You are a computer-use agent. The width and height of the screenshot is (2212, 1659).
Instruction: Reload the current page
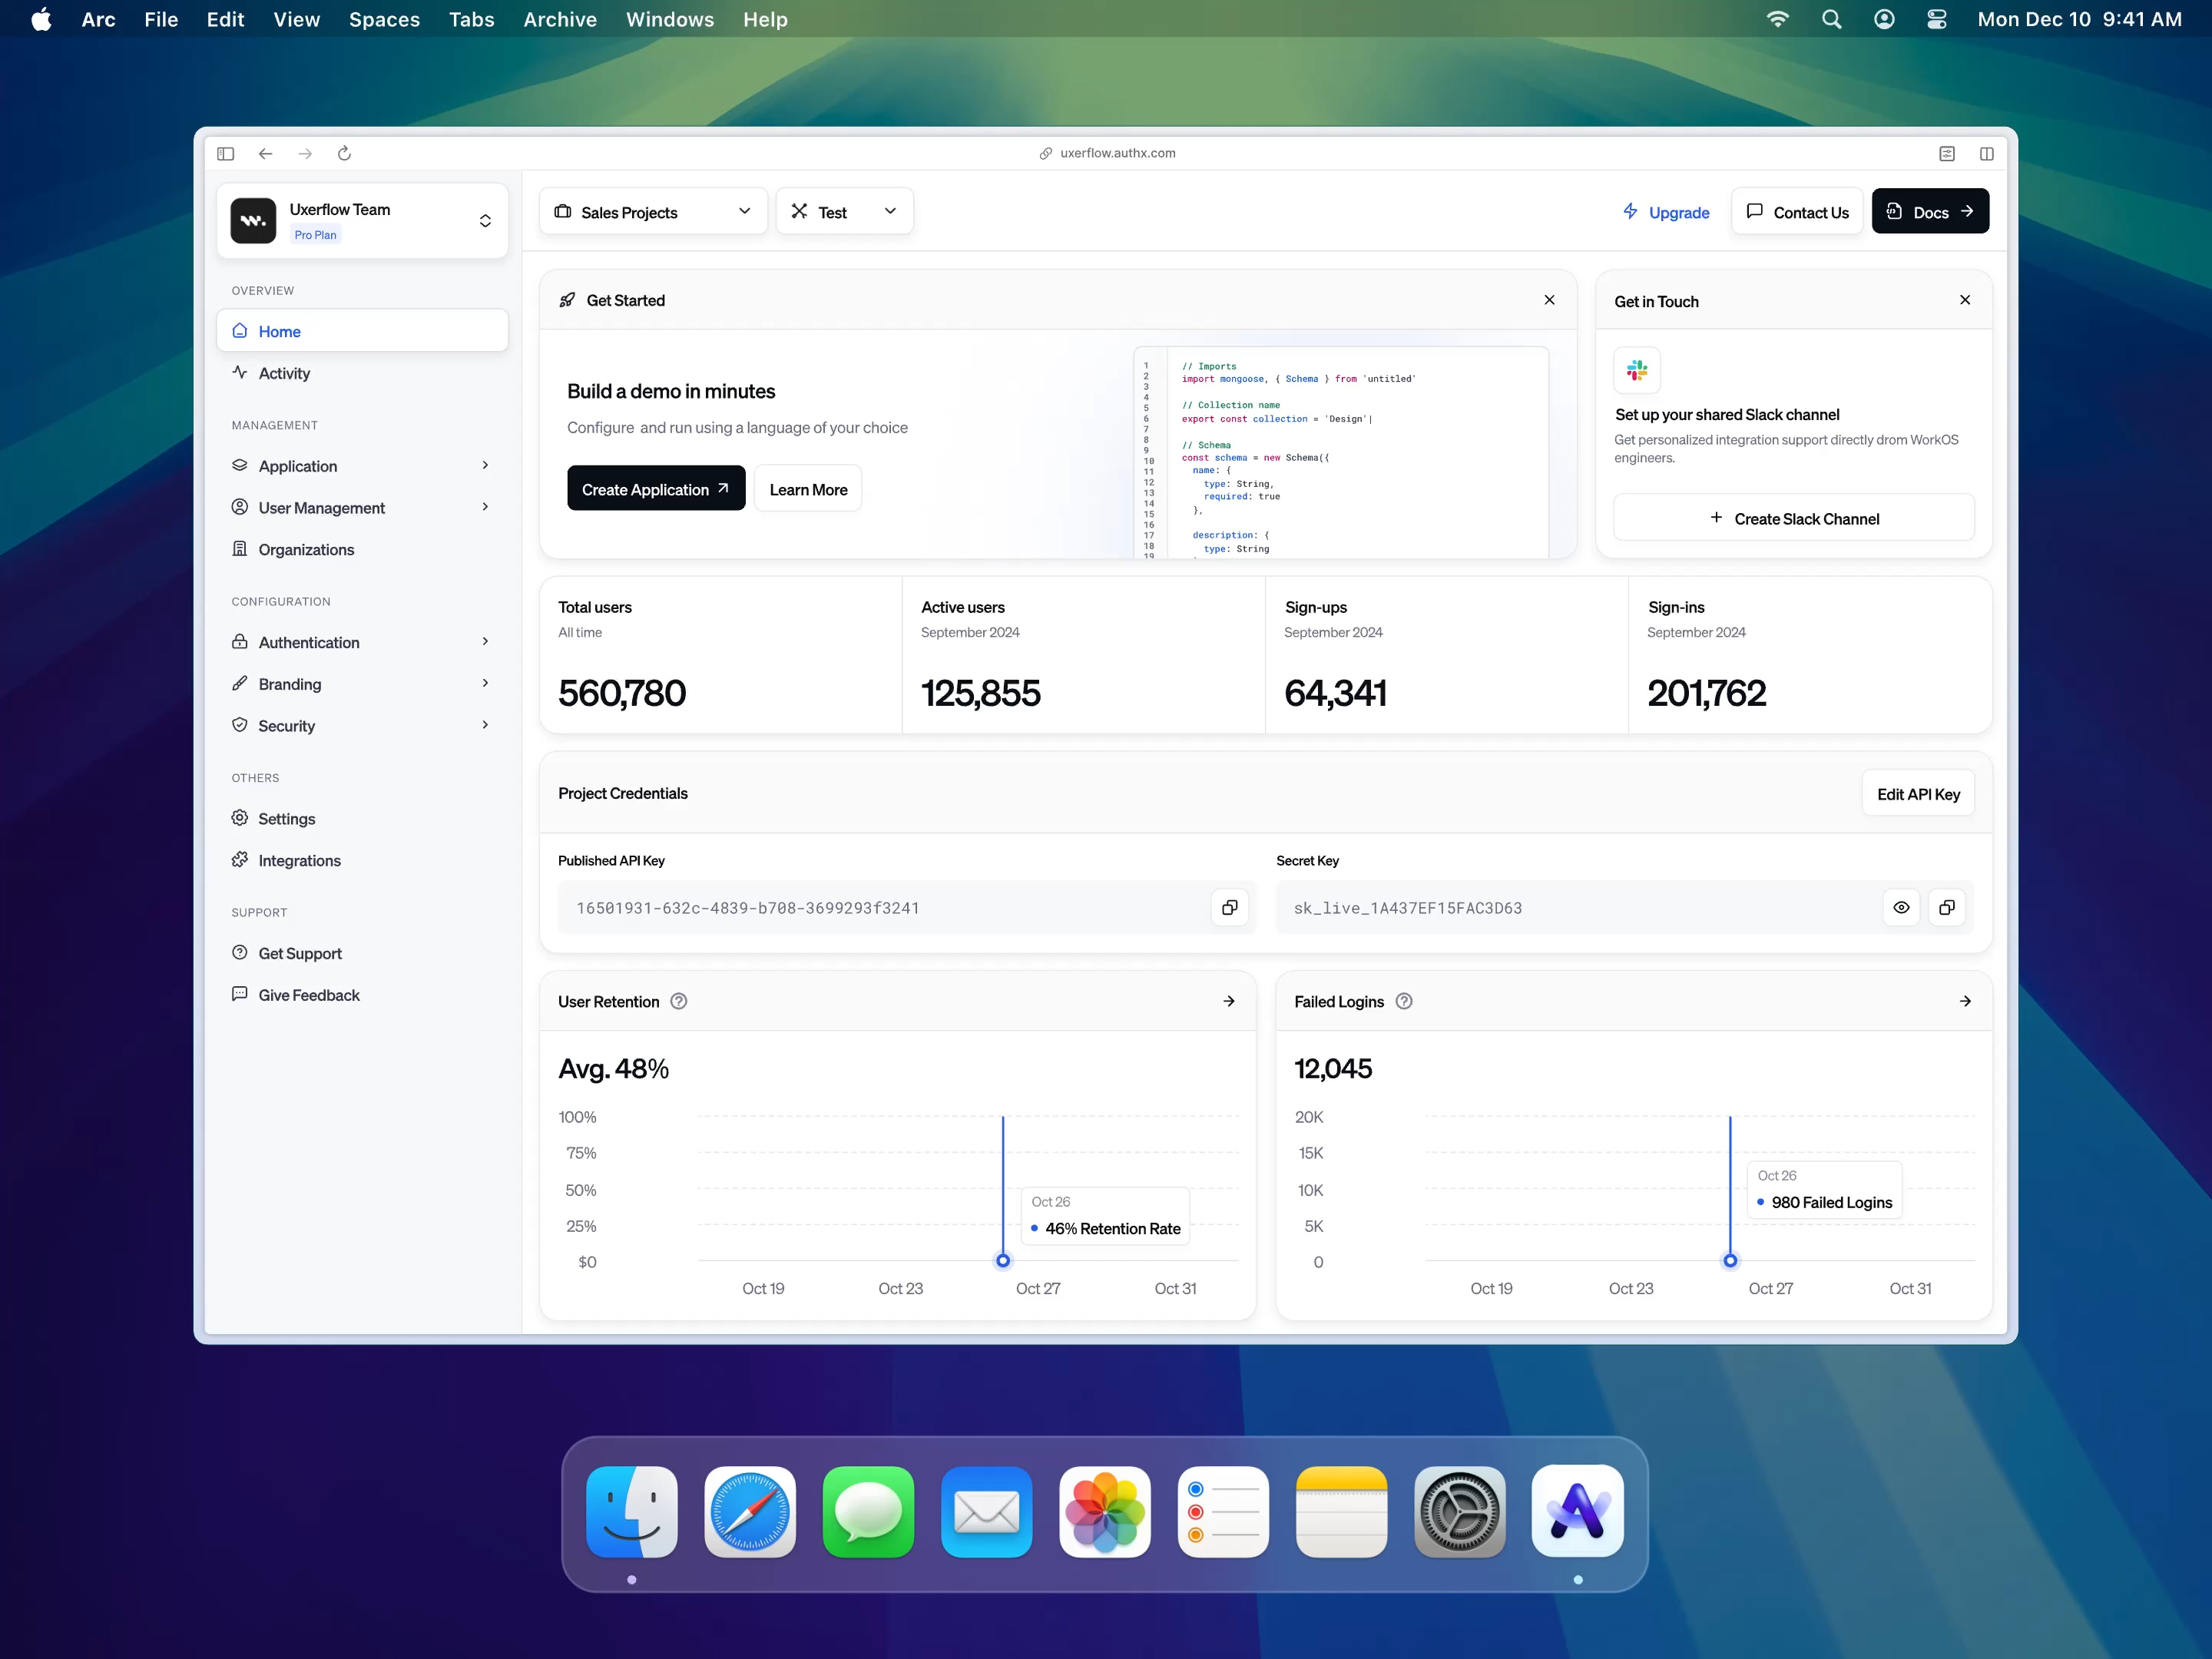click(345, 153)
